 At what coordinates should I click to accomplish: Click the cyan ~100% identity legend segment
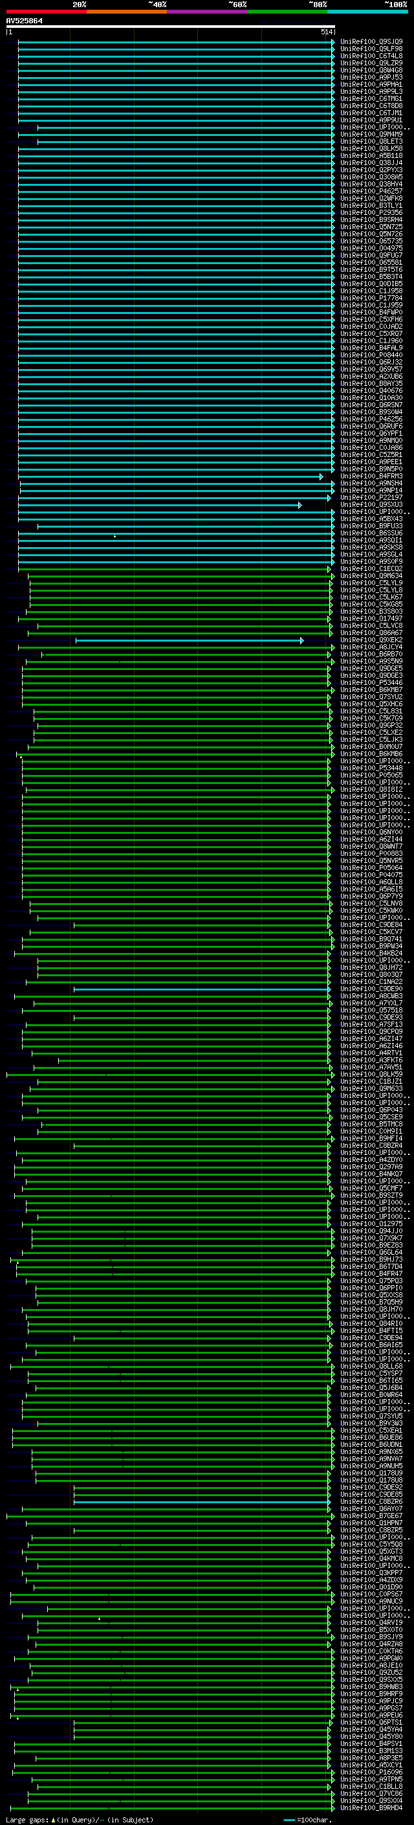tap(367, 12)
